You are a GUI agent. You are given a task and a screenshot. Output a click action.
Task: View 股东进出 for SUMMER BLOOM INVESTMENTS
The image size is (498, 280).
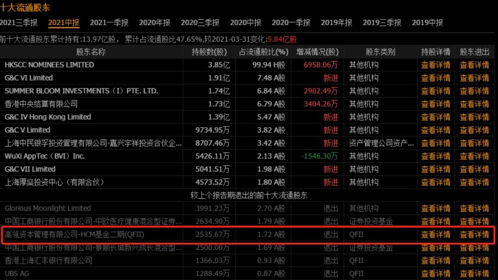pyautogui.click(x=474, y=91)
